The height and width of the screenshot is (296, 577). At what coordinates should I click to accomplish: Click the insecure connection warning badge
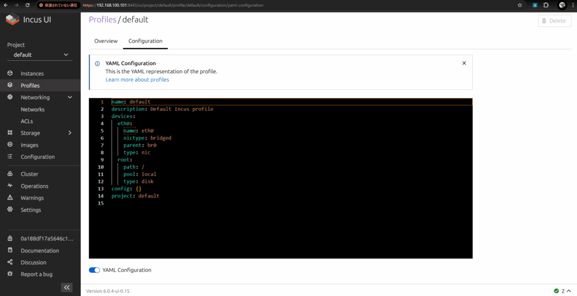tap(59, 5)
